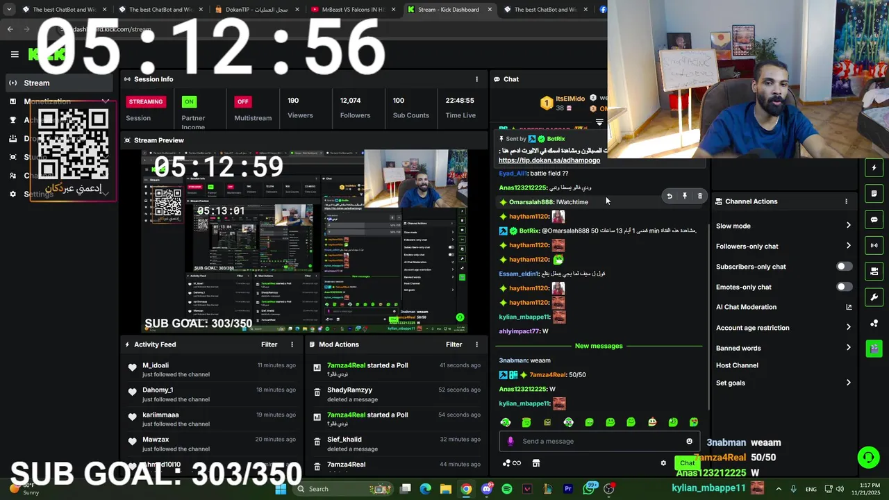The height and width of the screenshot is (500, 889).
Task: Open the Windows Start menu
Action: pos(281,489)
